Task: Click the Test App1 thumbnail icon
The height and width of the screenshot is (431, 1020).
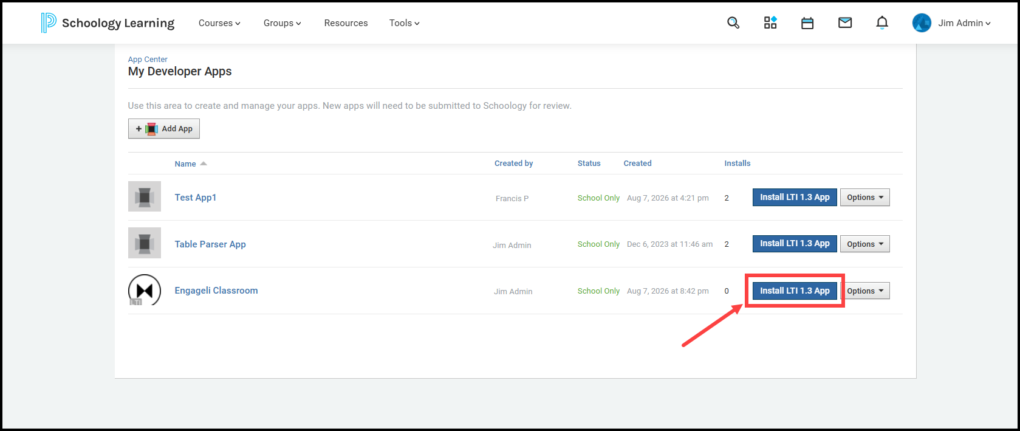Action: click(x=145, y=196)
